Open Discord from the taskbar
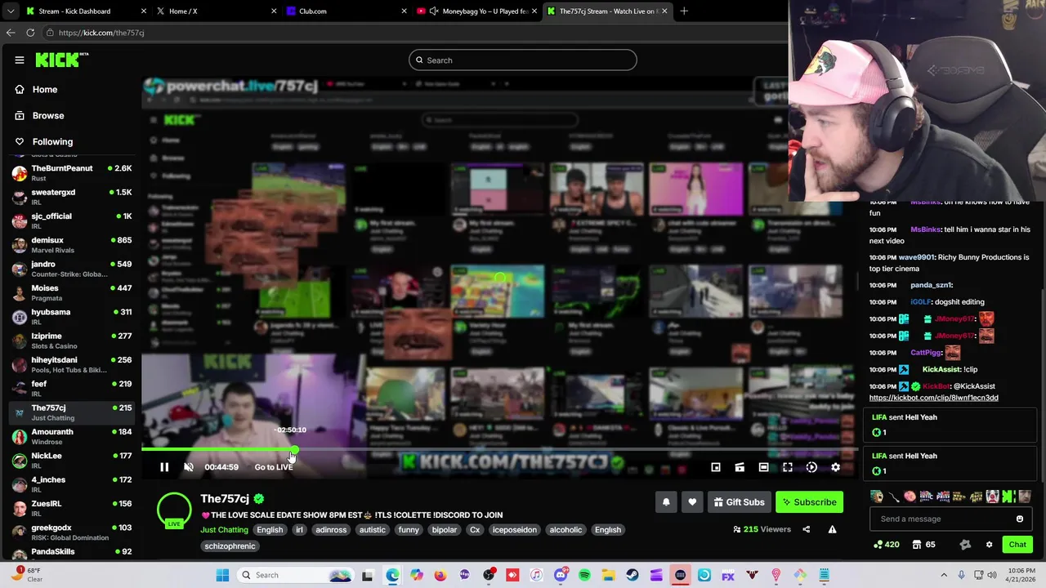The image size is (1046, 588). (x=561, y=575)
